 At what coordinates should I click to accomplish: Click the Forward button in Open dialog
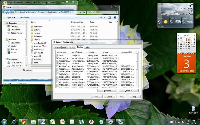click(10, 12)
